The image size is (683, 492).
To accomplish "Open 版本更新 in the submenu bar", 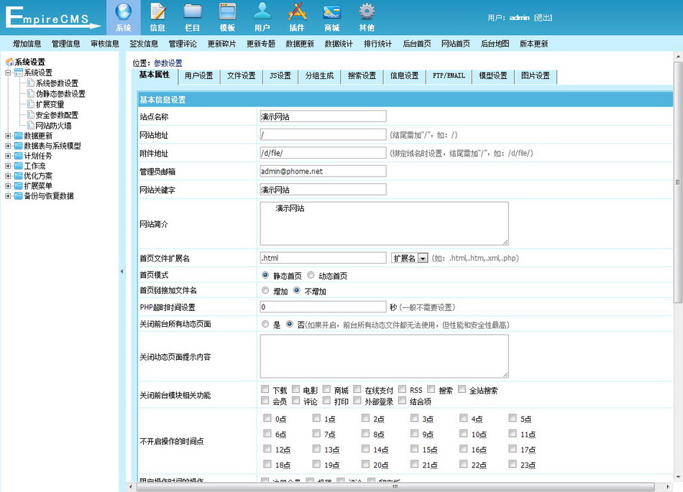I will pyautogui.click(x=533, y=44).
